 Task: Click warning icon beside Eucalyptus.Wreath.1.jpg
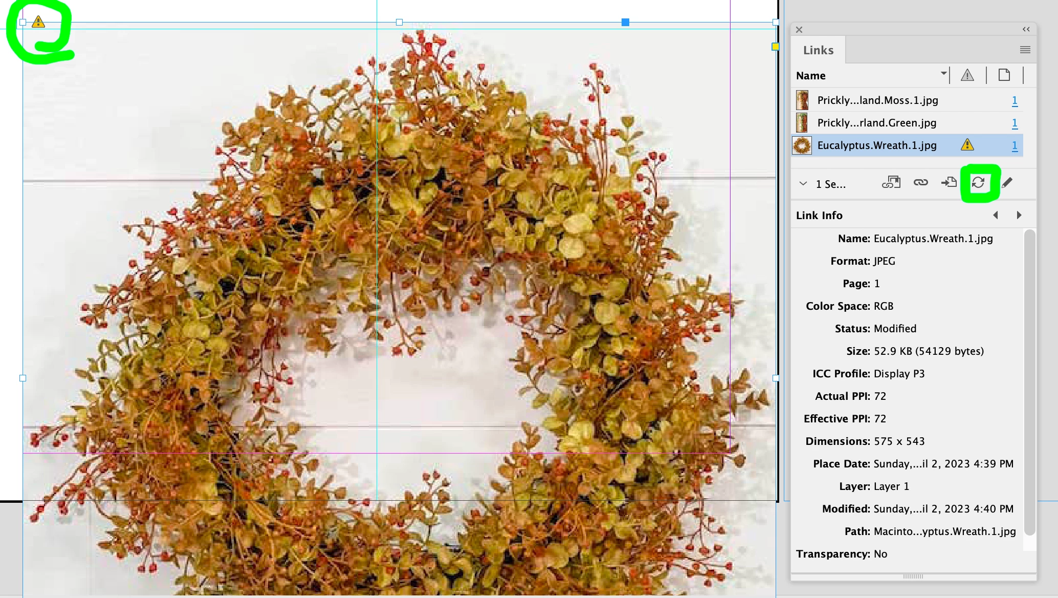[967, 145]
